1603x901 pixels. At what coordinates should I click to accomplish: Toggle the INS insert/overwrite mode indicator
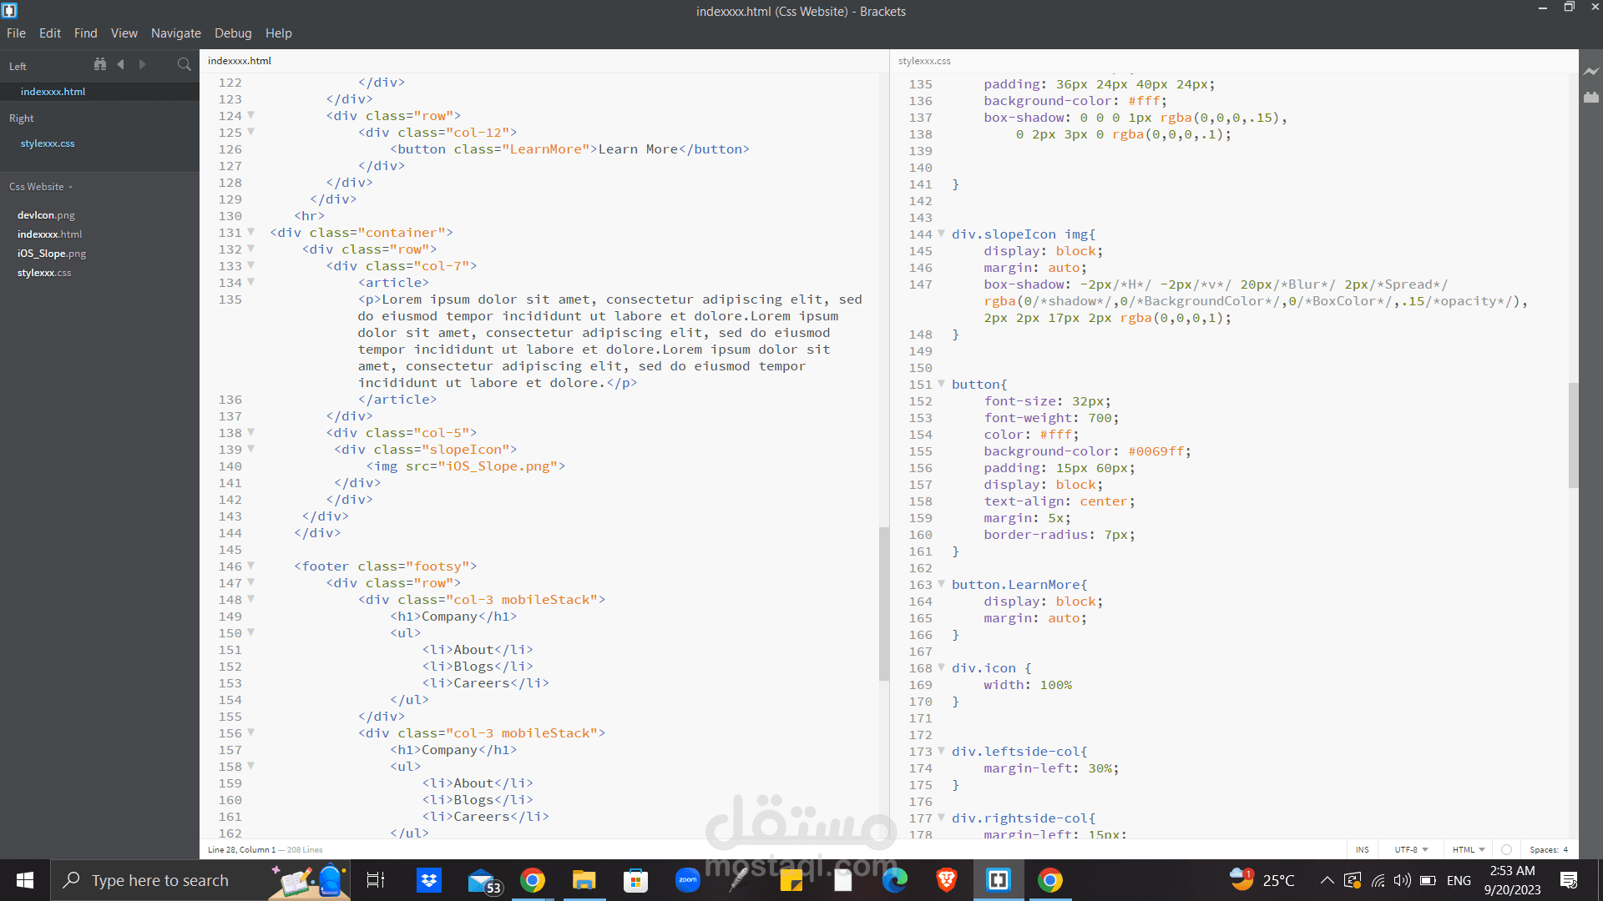[x=1362, y=849]
